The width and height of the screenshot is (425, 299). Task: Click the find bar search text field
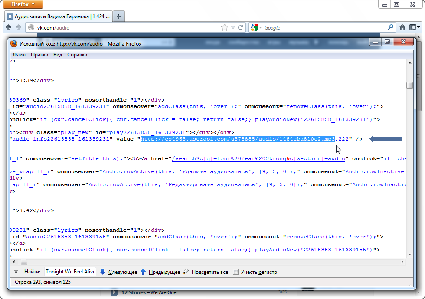coord(70,272)
